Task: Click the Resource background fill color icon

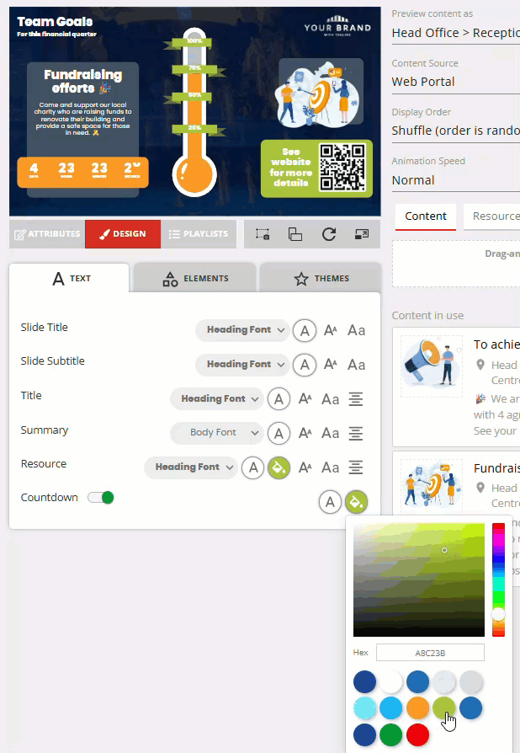Action: [x=279, y=467]
